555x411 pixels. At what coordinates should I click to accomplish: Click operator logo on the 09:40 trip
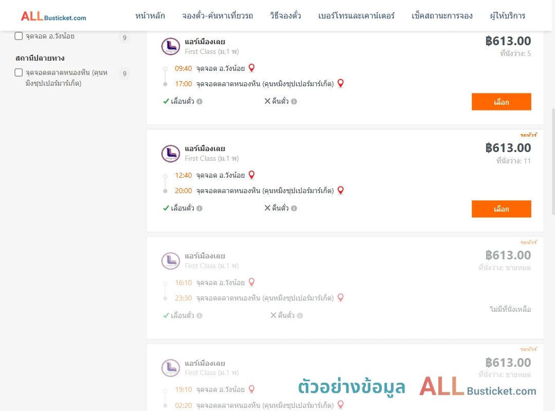pos(171,46)
